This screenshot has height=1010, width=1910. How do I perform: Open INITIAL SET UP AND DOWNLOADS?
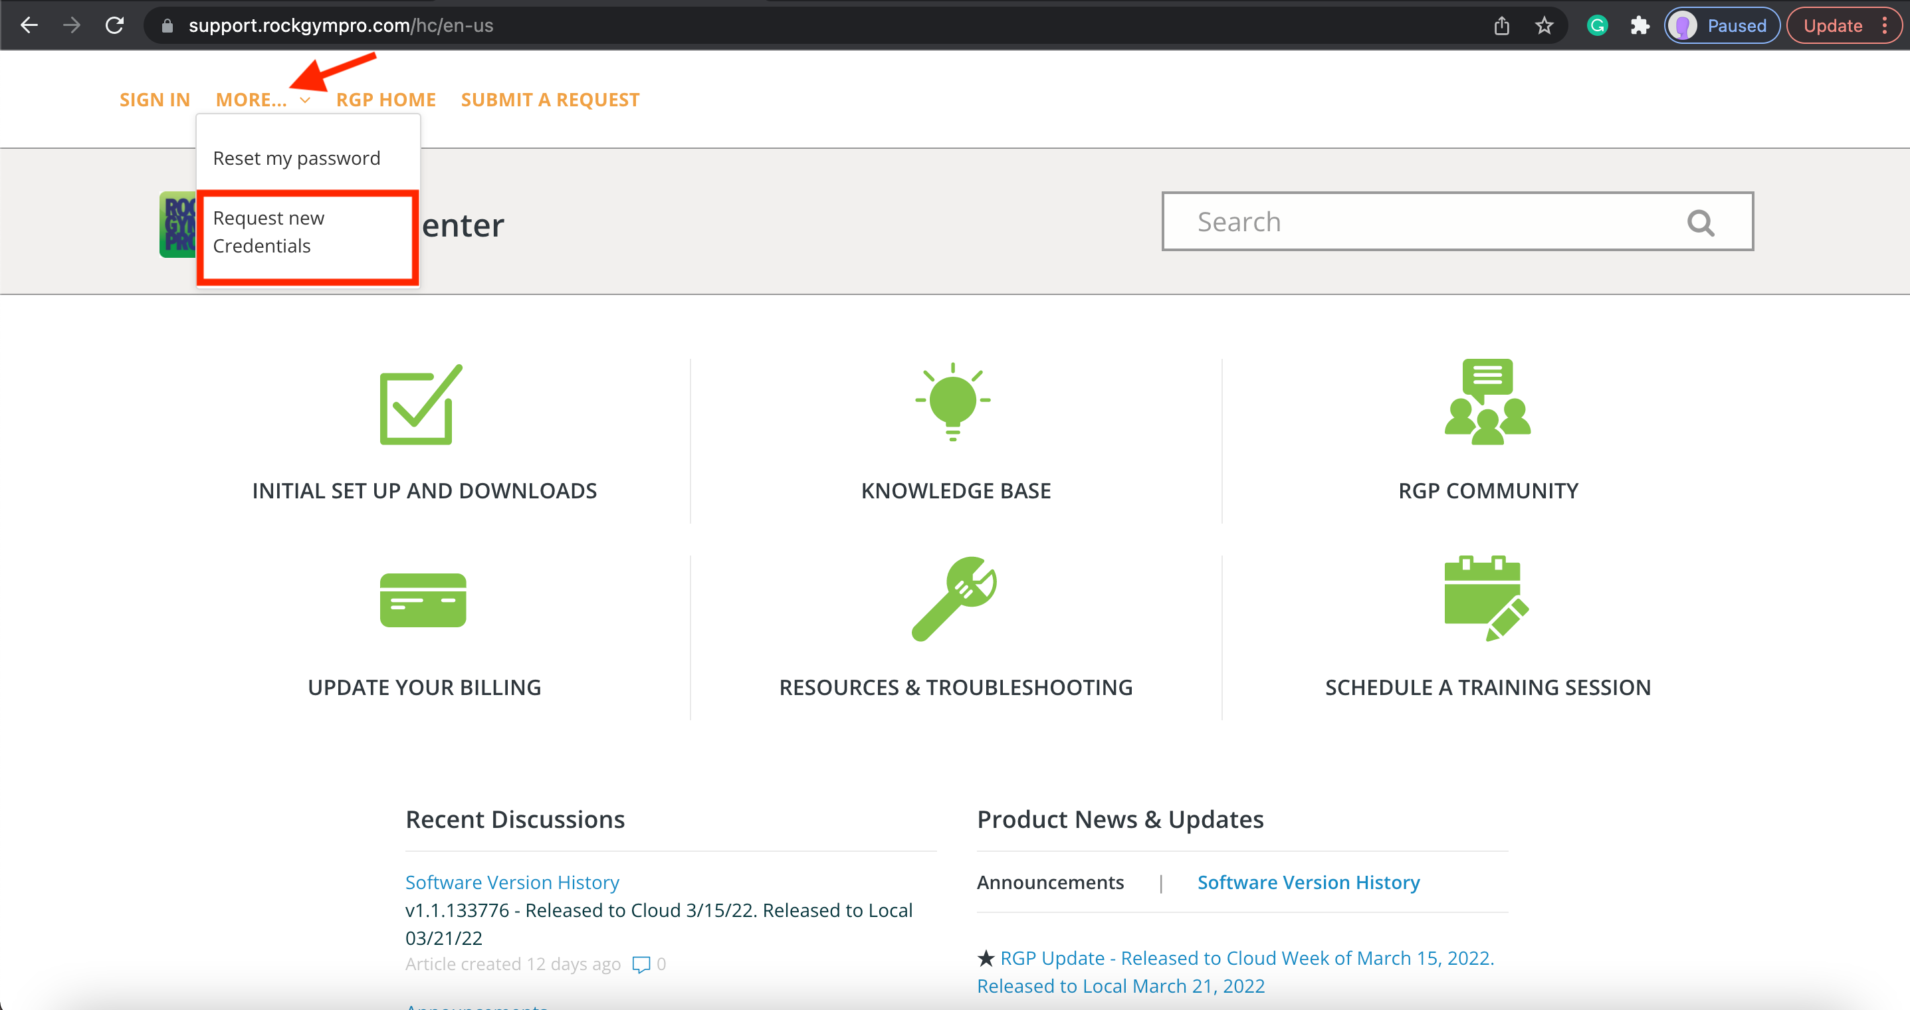click(x=424, y=491)
